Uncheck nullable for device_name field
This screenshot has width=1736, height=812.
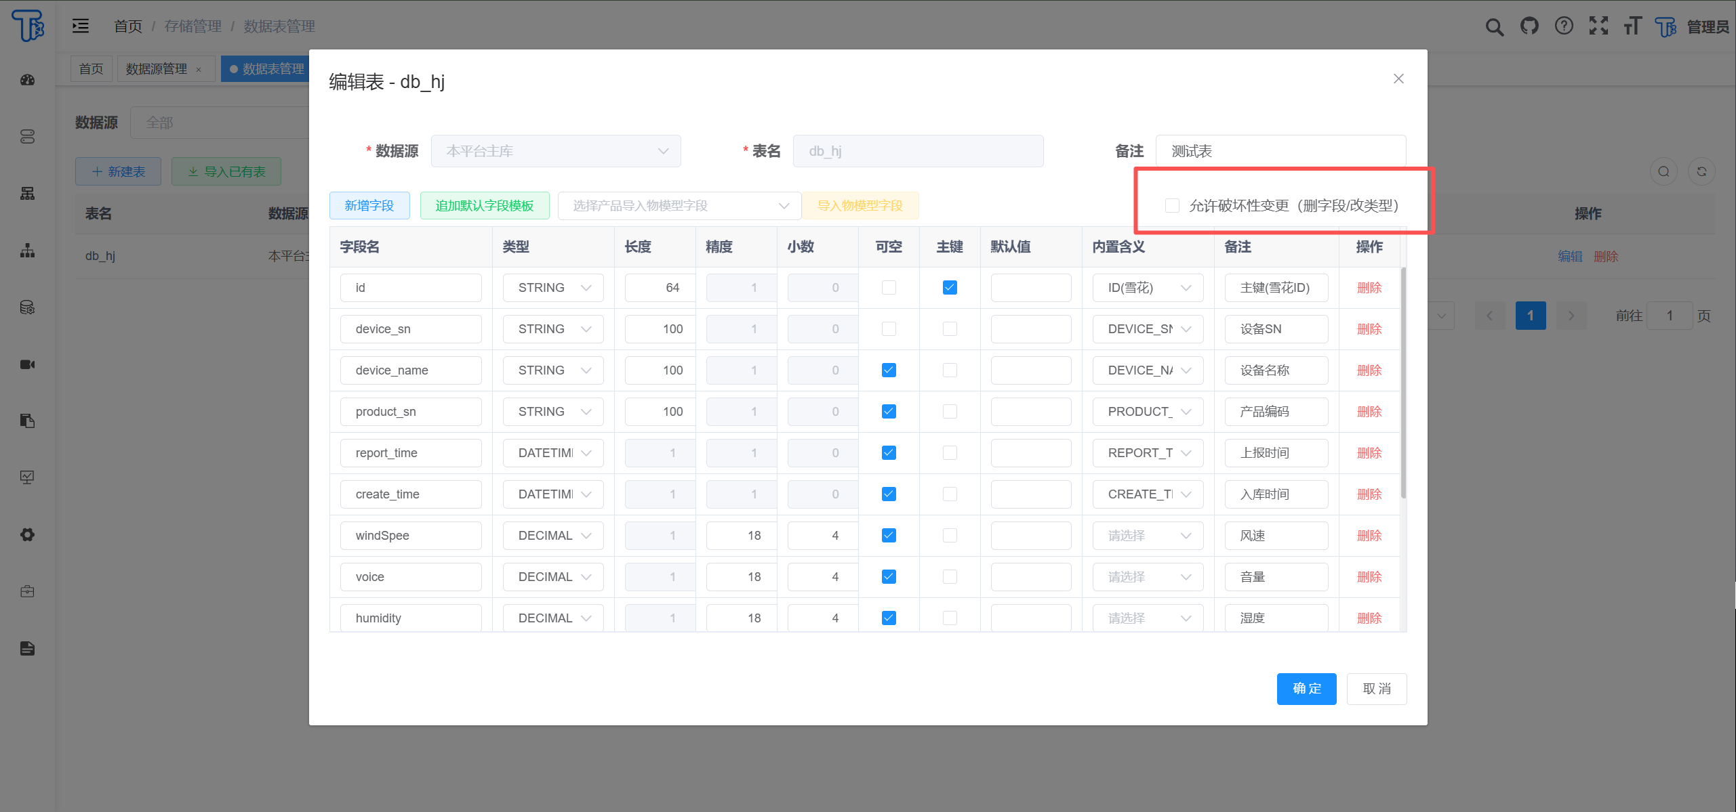pos(889,370)
